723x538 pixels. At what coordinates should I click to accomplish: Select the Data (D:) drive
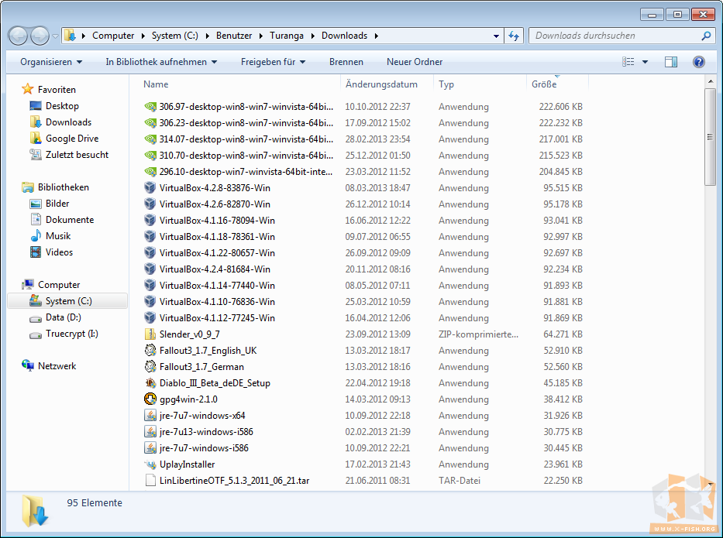[x=63, y=317]
